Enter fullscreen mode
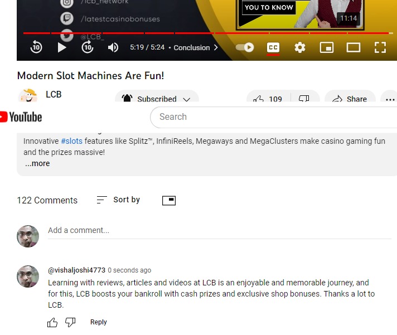The height and width of the screenshot is (335, 397). (380, 47)
